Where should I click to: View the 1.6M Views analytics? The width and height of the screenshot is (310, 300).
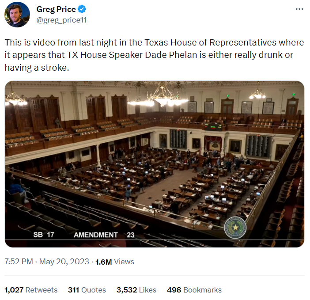[x=115, y=262]
